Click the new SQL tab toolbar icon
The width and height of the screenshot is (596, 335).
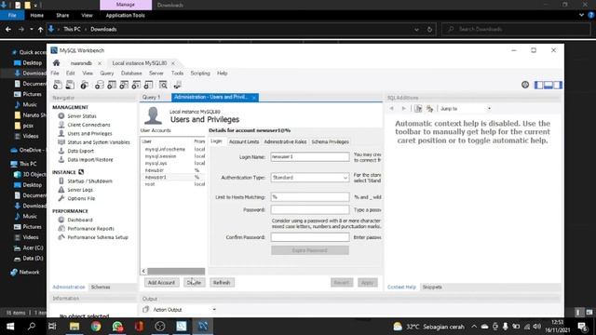(x=58, y=85)
